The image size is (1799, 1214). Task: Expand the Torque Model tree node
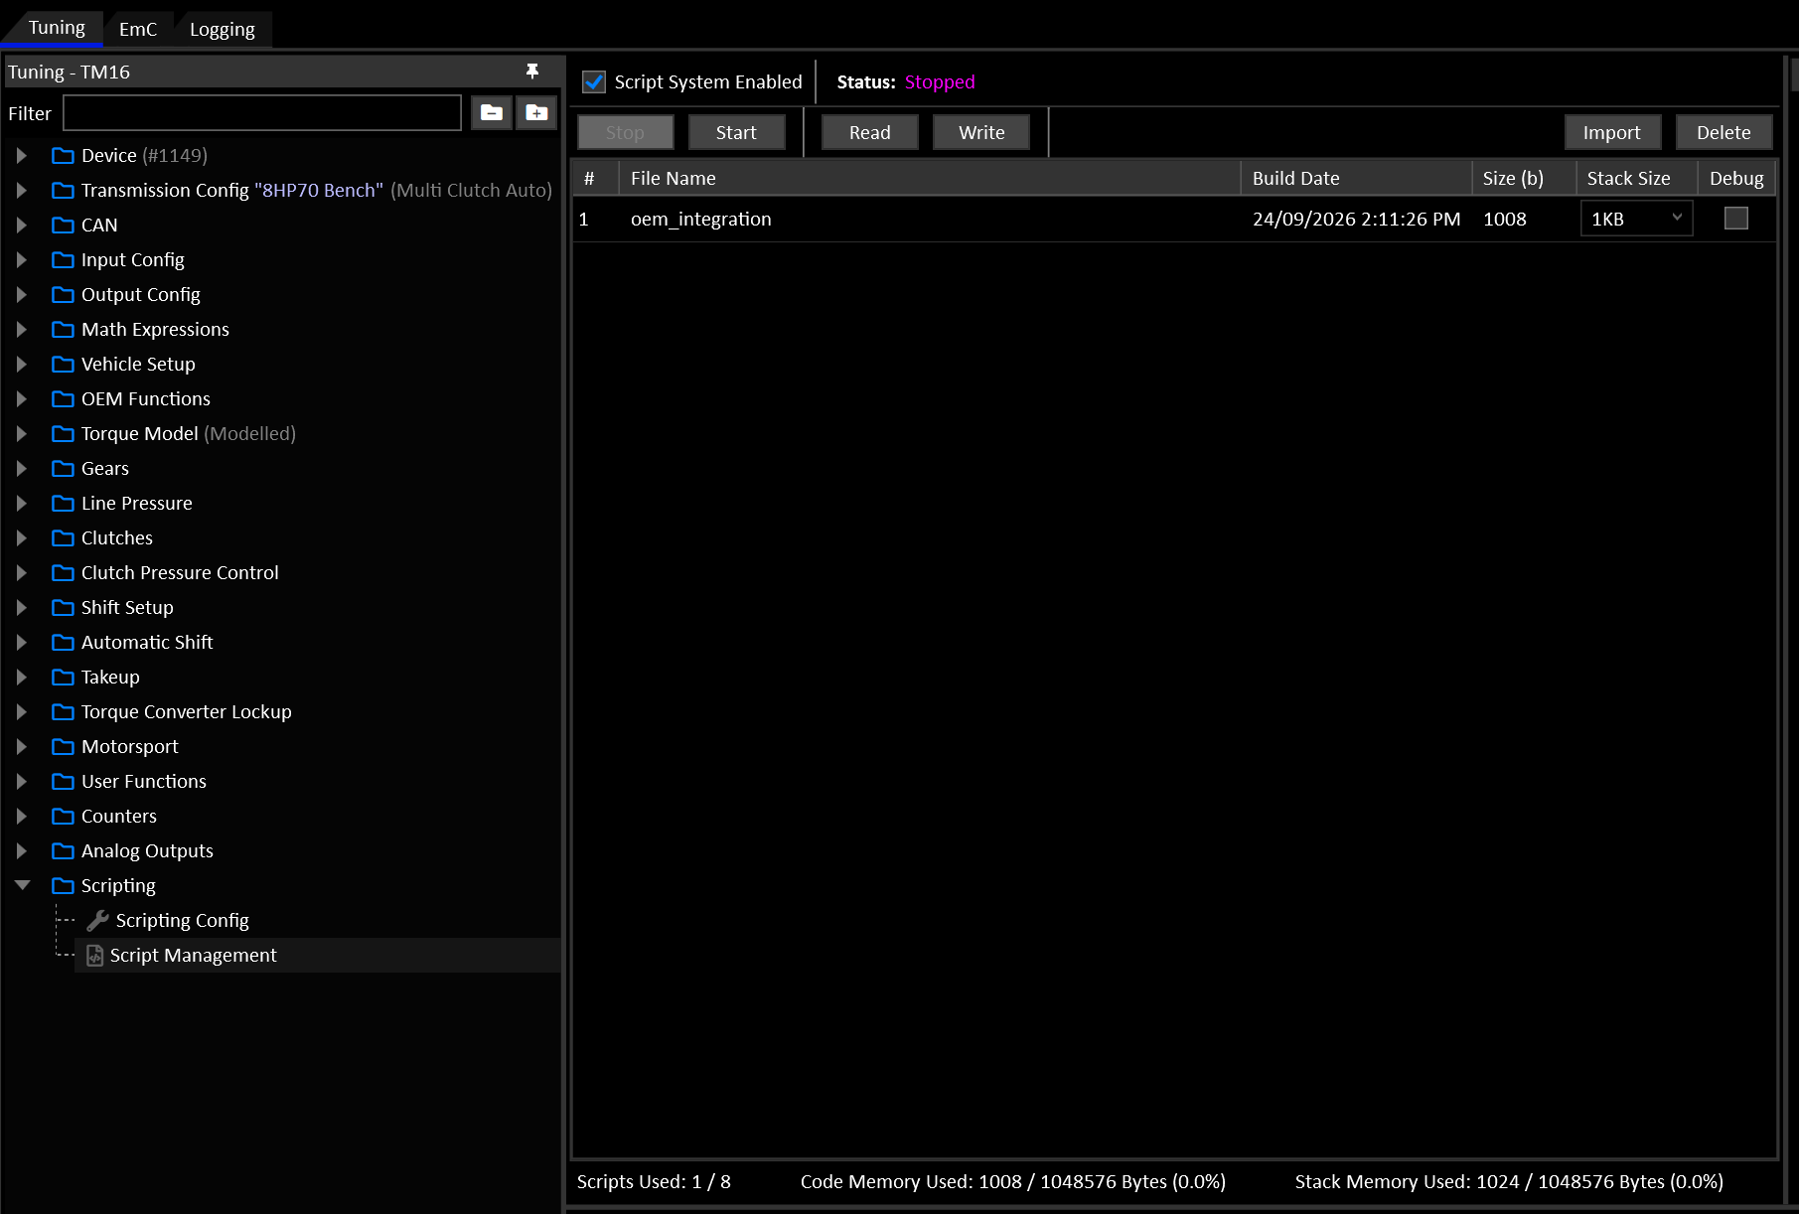coord(22,433)
